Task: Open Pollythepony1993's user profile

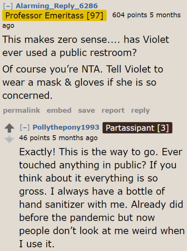Action: (66, 128)
